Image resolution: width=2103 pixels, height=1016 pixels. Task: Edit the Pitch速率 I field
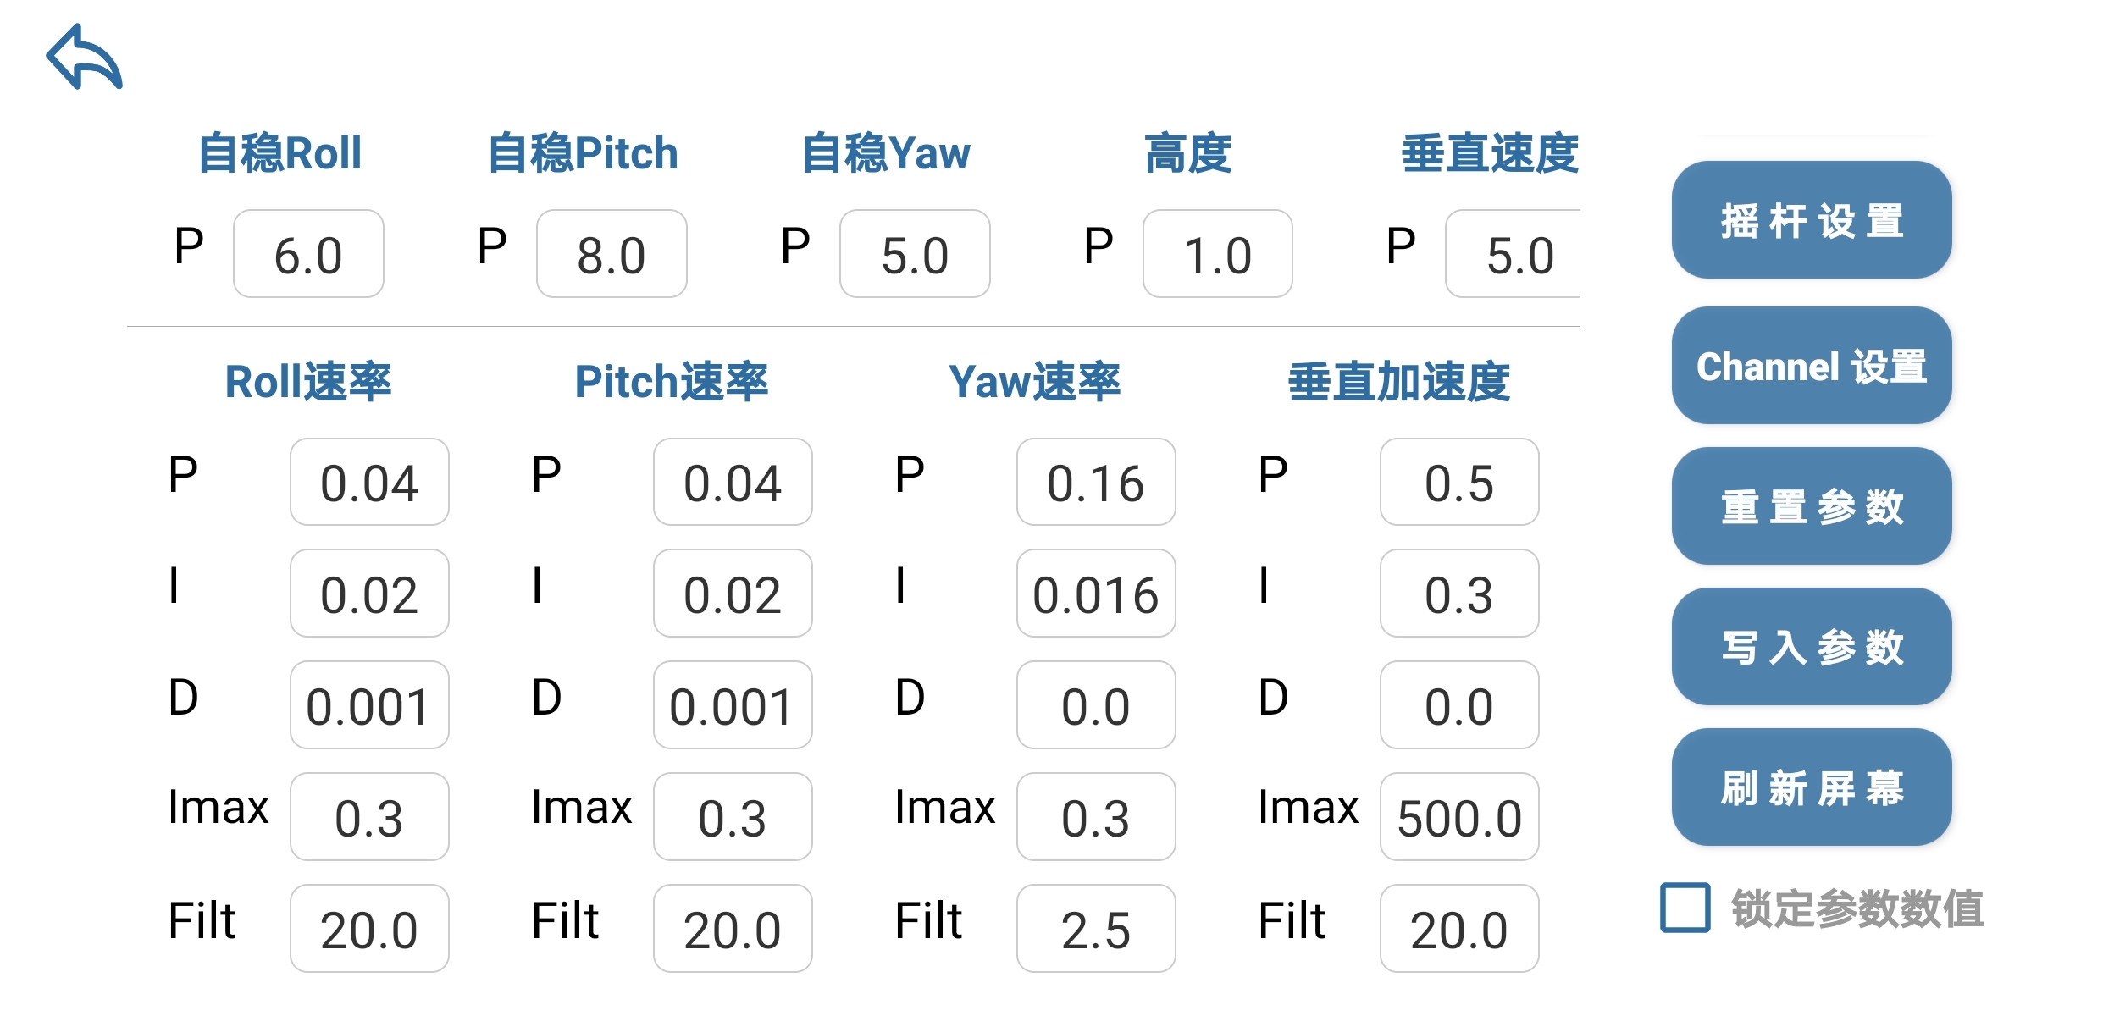click(733, 594)
